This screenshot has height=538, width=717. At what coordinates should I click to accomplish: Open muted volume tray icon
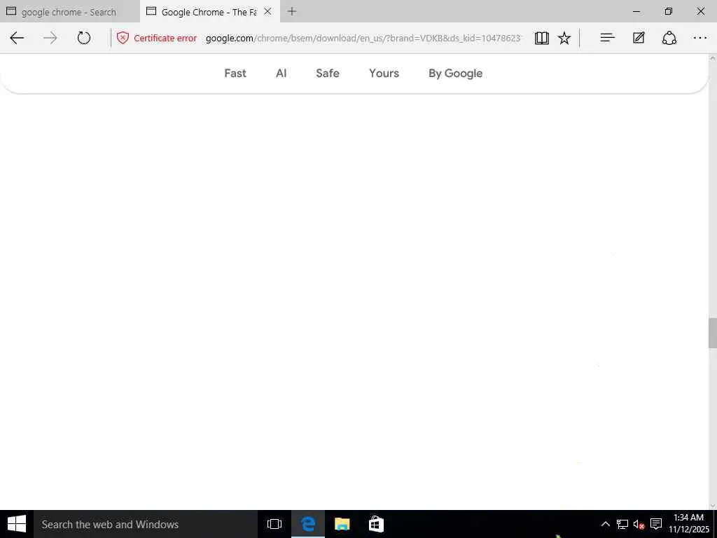click(639, 524)
